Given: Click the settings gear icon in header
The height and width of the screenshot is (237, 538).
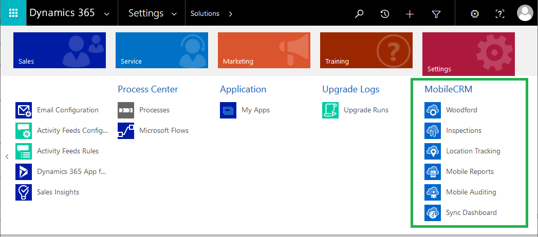Looking at the screenshot, I should tap(475, 14).
